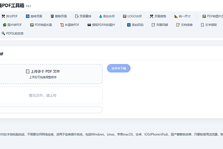Image resolution: width=223 pixels, height=149 pixels.
Task: Select the 统一尺寸 ruler tool
Action: tap(182, 16)
